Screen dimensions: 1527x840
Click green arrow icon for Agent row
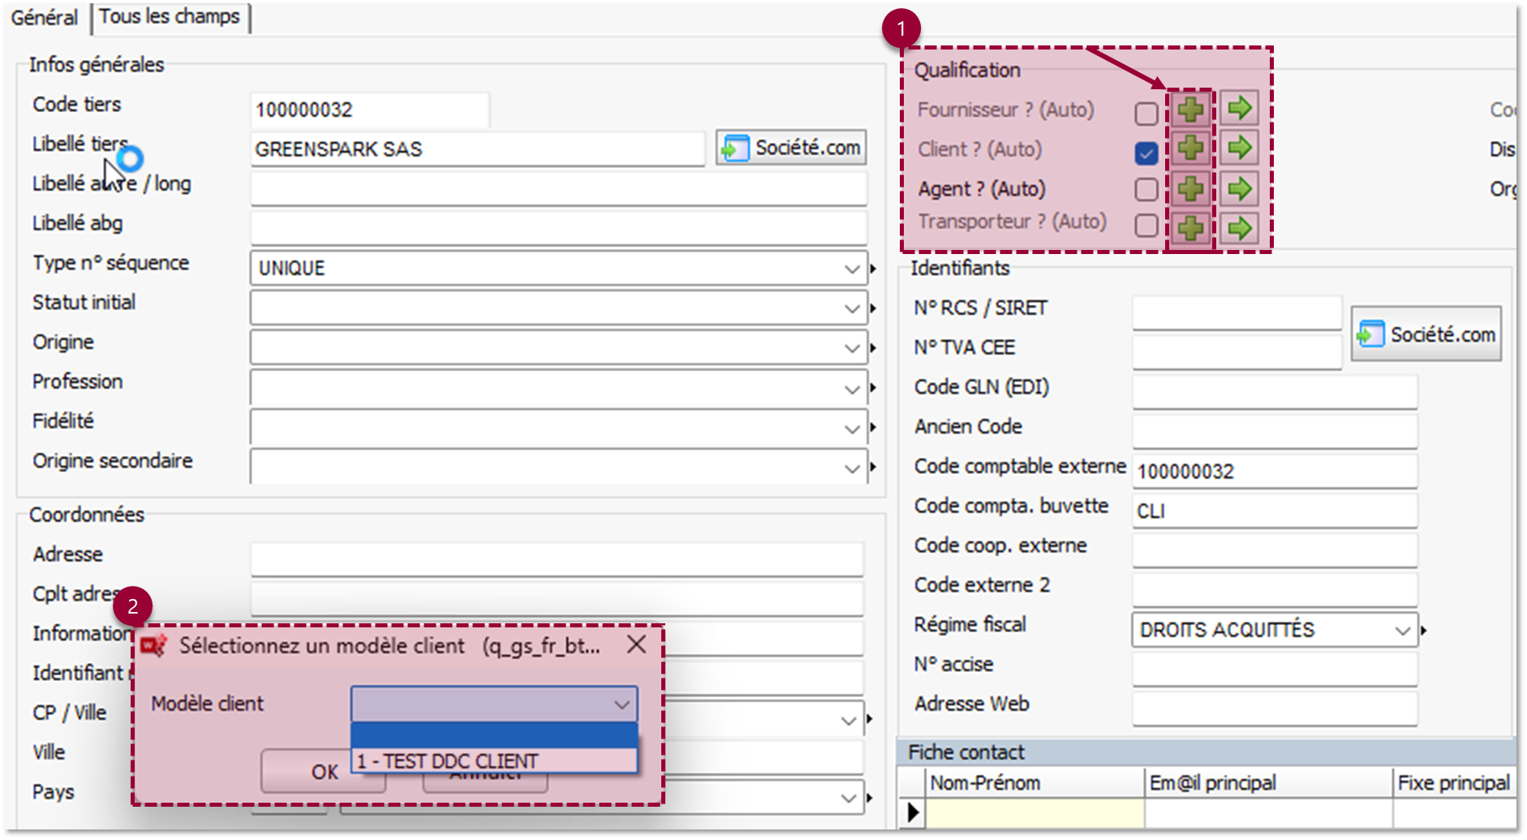(x=1239, y=189)
